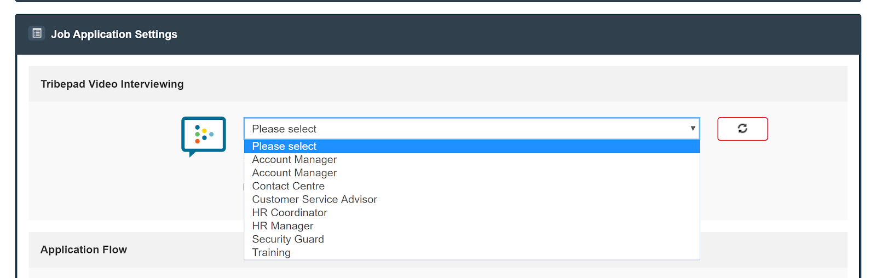This screenshot has height=278, width=876.
Task: Click the Tribepad Video Interviewing section heading
Action: point(112,84)
